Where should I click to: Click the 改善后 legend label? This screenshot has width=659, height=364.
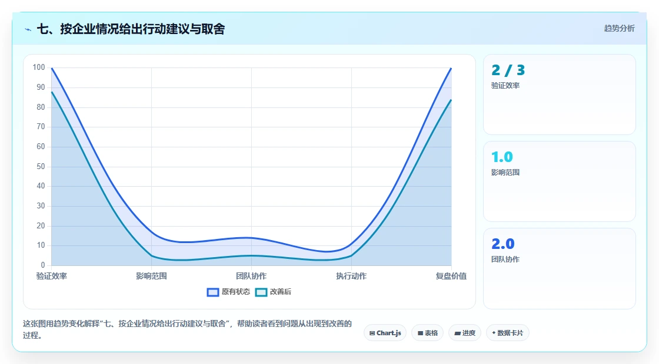coord(280,292)
